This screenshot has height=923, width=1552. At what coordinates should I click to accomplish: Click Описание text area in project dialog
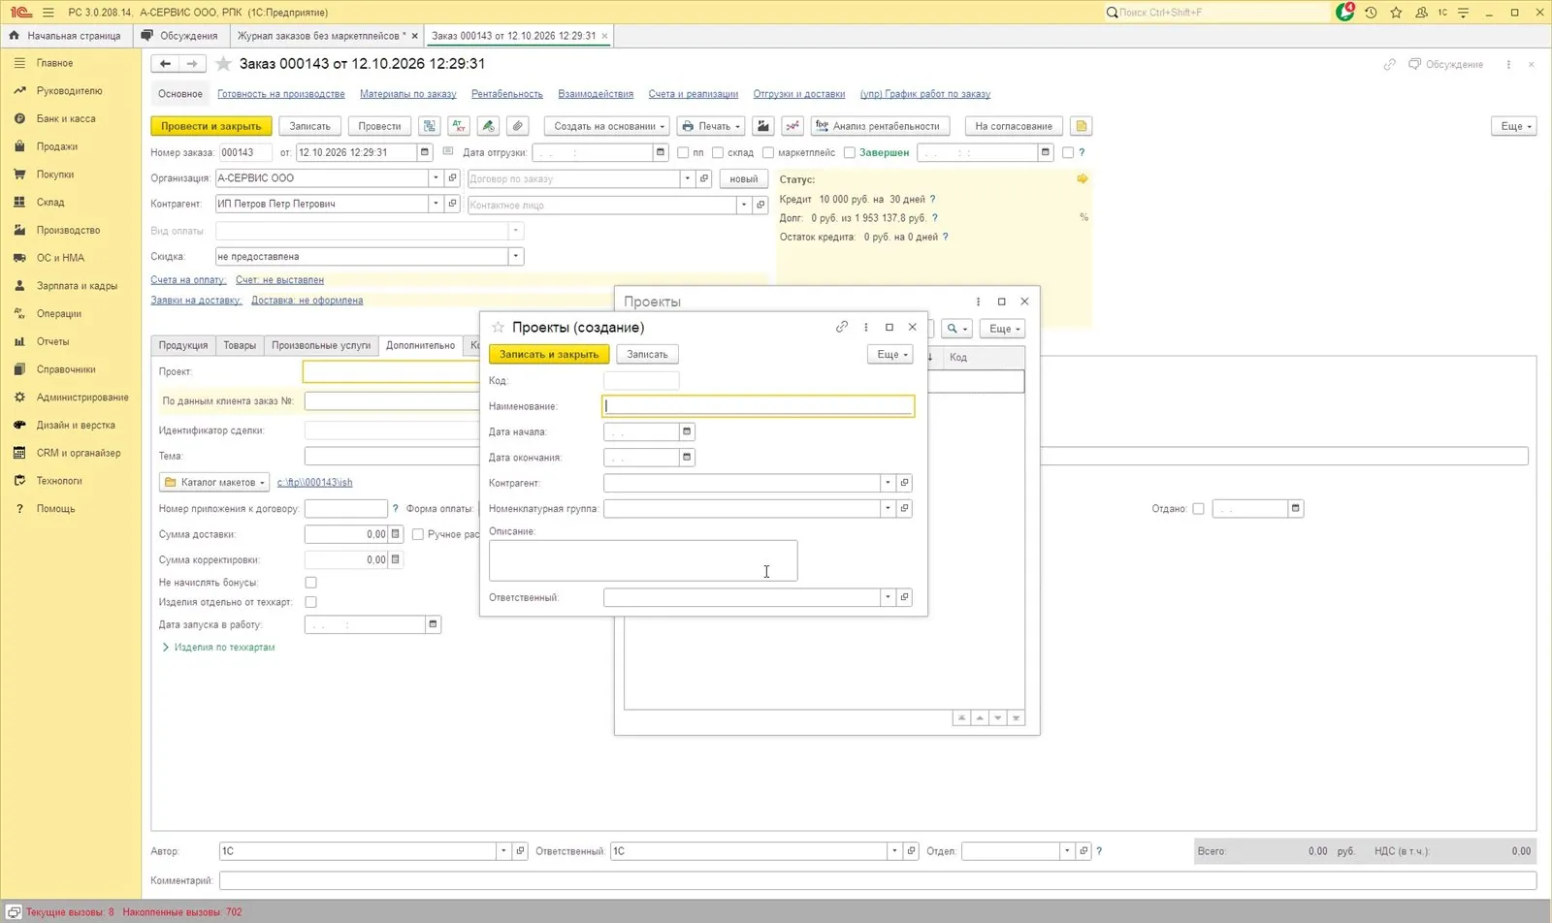click(x=643, y=560)
